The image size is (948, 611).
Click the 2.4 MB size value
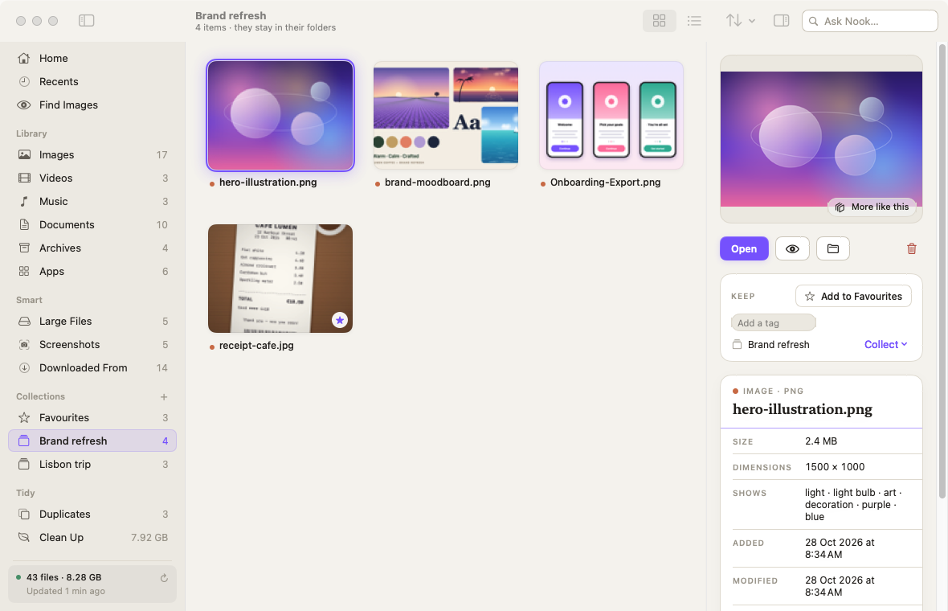[821, 441]
